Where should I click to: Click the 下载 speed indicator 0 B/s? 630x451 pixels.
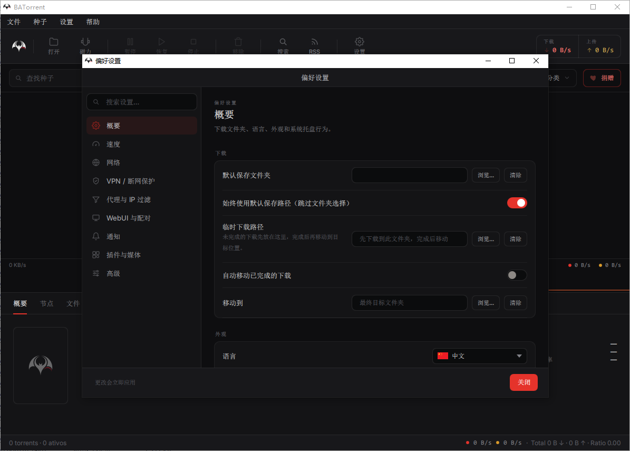[x=558, y=46]
